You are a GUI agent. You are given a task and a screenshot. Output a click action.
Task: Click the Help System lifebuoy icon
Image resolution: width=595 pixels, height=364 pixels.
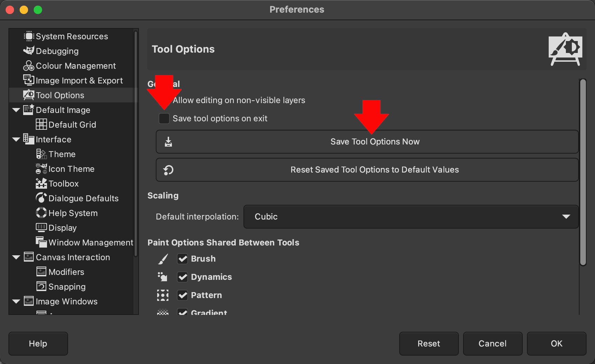pos(41,213)
